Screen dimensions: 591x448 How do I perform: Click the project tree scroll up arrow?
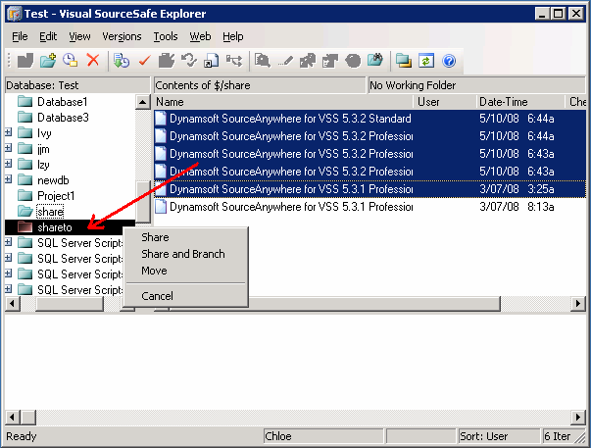point(143,102)
